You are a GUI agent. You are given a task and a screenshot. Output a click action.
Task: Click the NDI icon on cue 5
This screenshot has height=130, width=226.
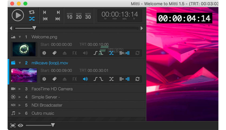point(13,105)
